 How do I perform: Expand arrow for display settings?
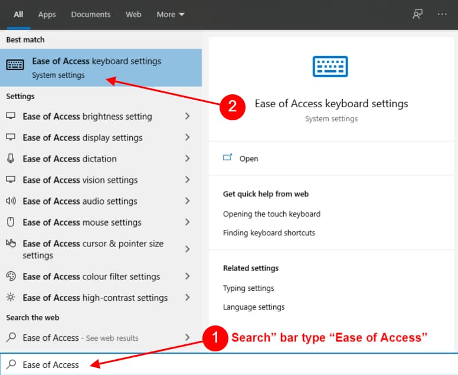click(187, 137)
